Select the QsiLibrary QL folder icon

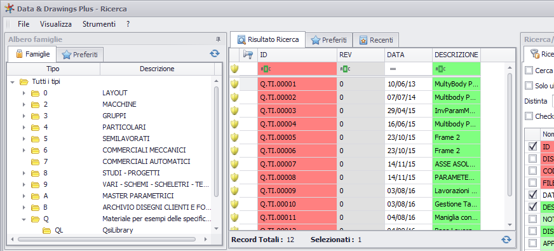tap(46, 231)
